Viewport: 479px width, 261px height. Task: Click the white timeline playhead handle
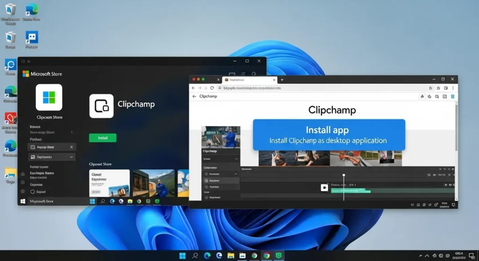pyautogui.click(x=344, y=175)
